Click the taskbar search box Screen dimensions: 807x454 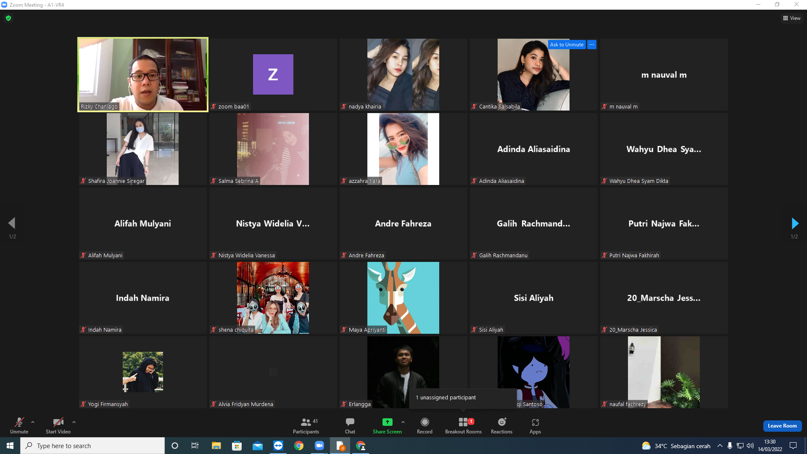(x=92, y=446)
